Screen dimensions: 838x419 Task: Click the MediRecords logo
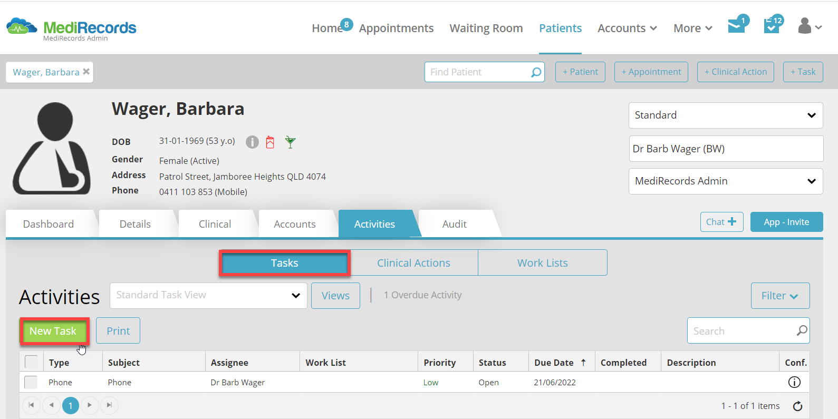[71, 27]
